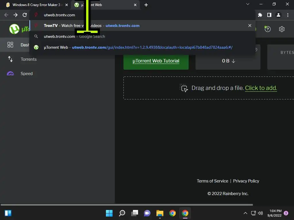Open the Chat app on taskbar

coord(147,213)
